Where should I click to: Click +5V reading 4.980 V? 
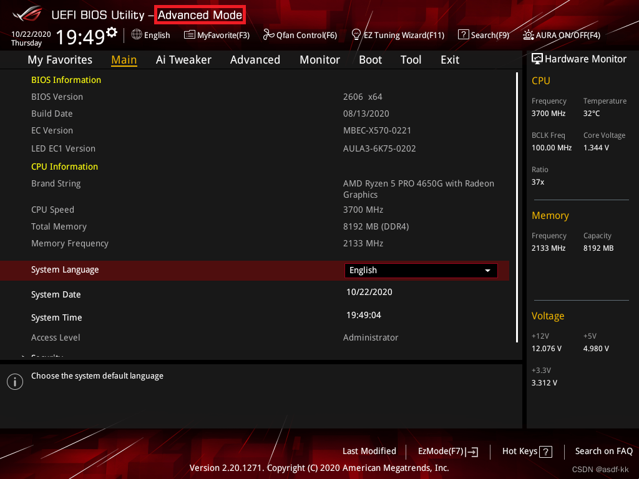click(596, 349)
